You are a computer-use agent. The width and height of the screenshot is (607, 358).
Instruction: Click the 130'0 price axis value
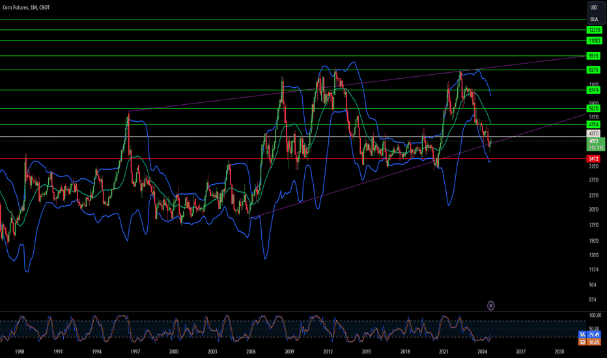point(593,255)
